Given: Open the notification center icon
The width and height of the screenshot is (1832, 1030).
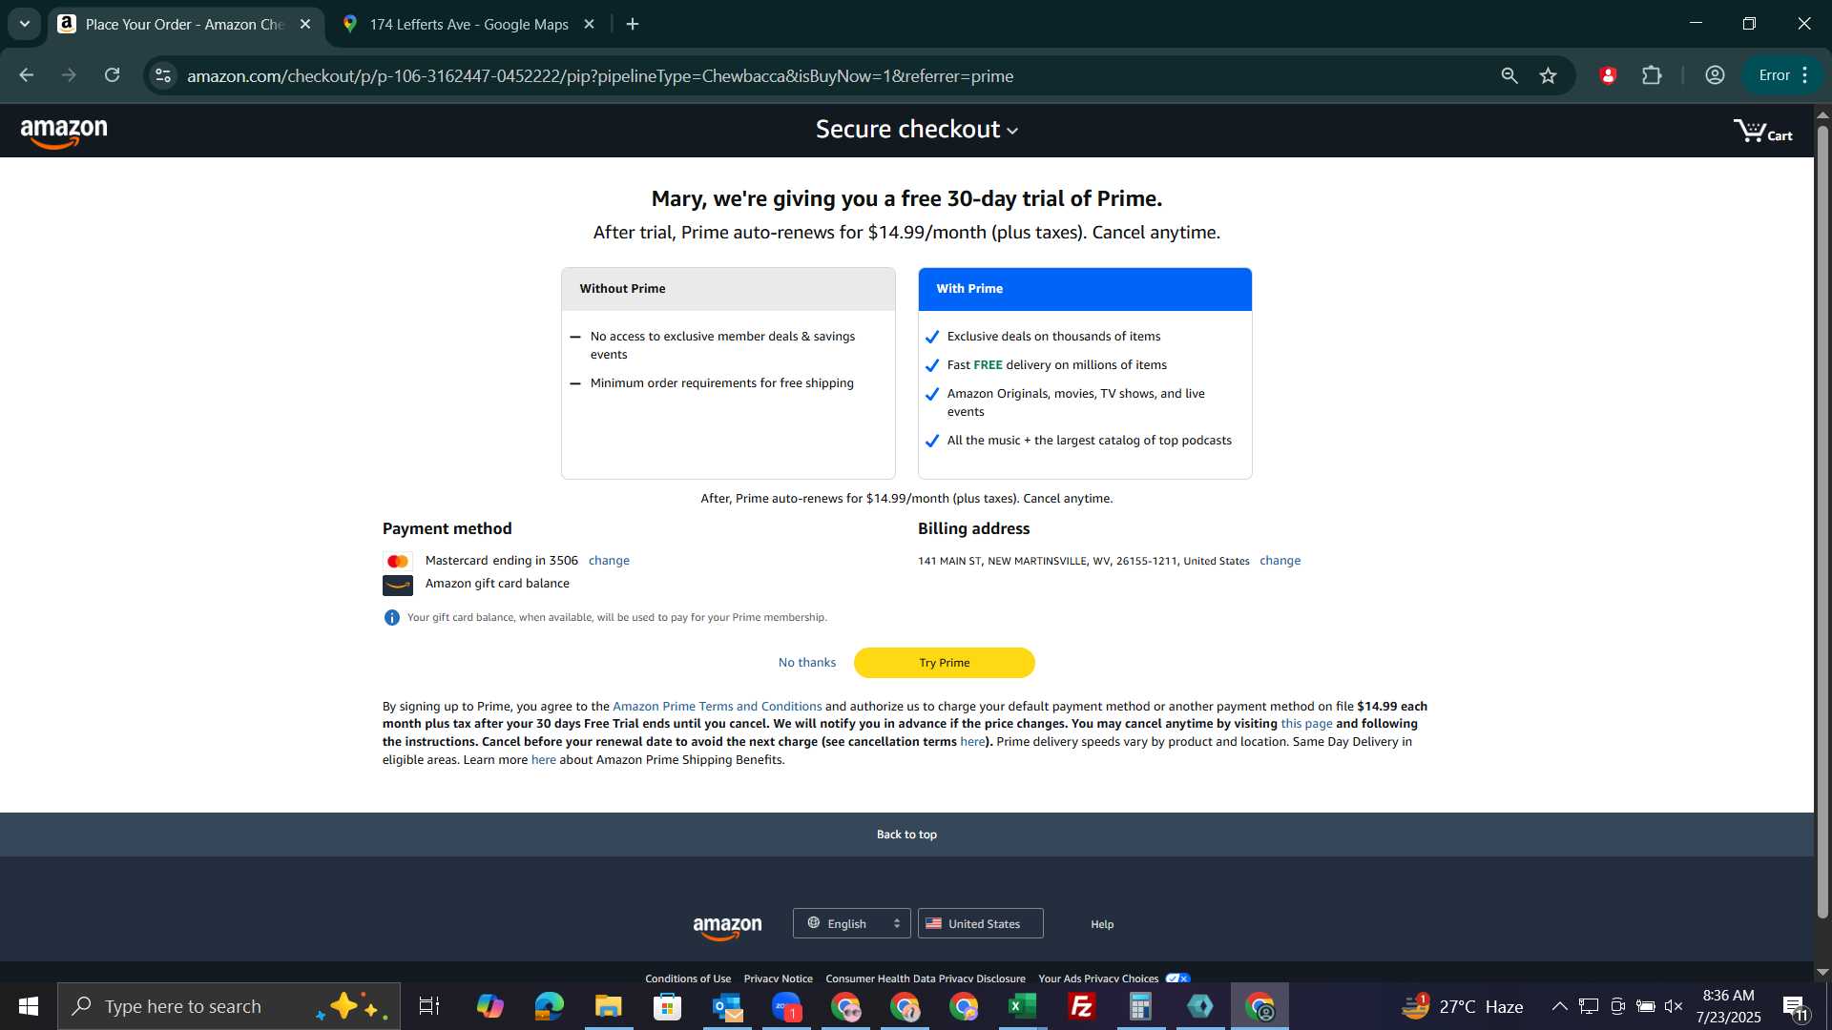Looking at the screenshot, I should (1795, 1007).
